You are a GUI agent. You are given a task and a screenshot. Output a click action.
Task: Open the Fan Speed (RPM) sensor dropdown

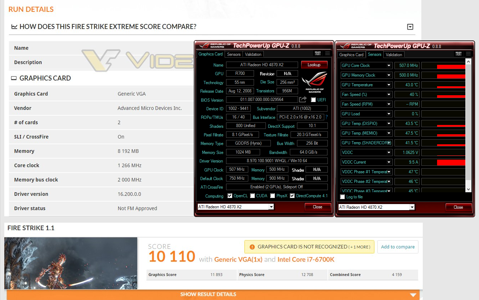[389, 104]
